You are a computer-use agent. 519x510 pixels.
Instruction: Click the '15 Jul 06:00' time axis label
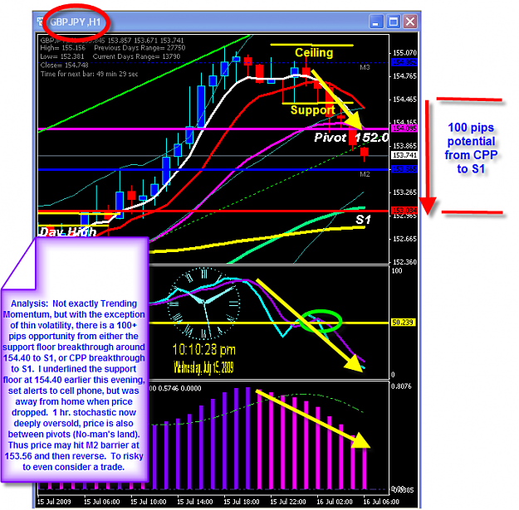click(x=101, y=502)
